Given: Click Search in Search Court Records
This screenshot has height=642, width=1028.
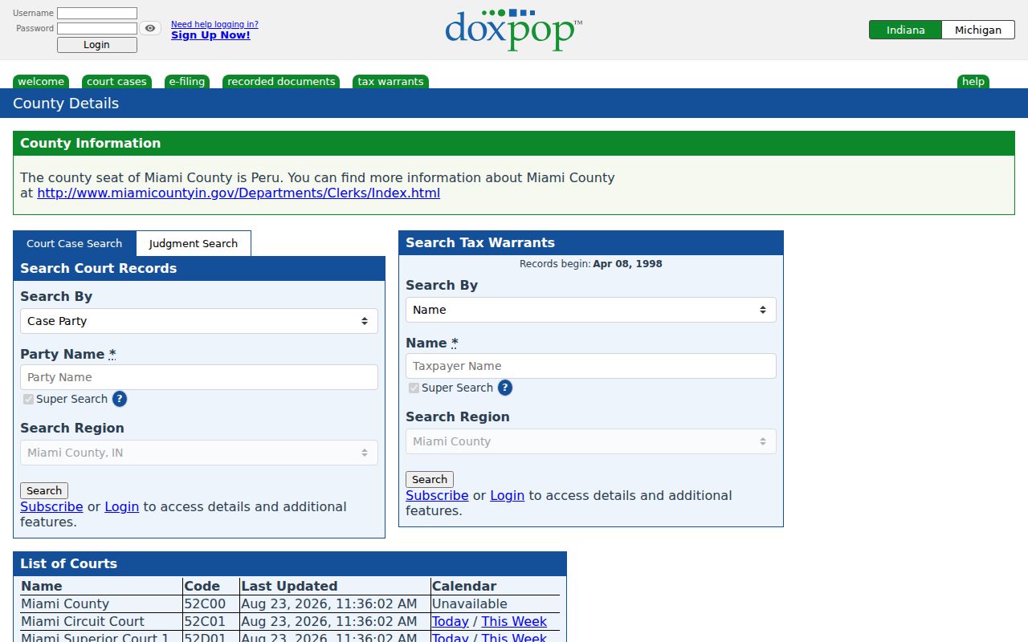Looking at the screenshot, I should pyautogui.click(x=44, y=490).
